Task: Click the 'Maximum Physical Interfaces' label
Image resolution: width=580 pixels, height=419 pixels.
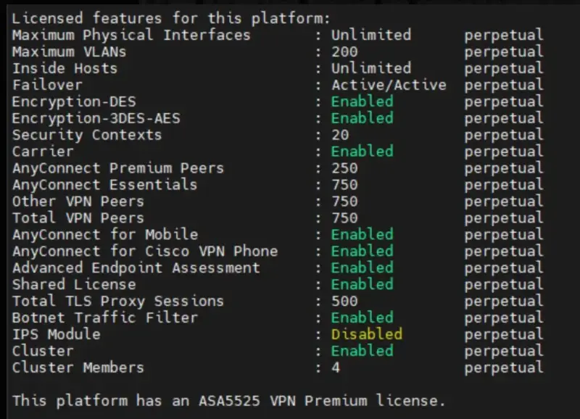Action: [131, 35]
